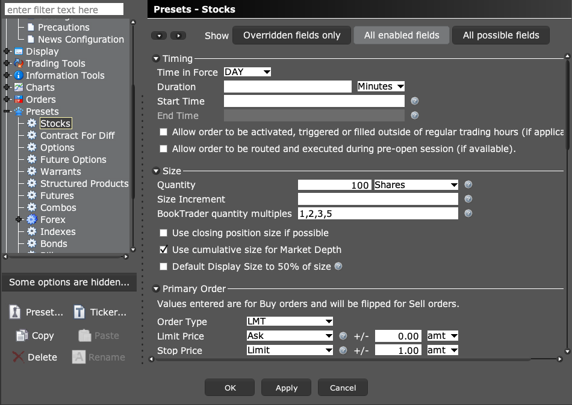572x405 pixels.
Task: Click the Ticker... icon
Action: [79, 312]
